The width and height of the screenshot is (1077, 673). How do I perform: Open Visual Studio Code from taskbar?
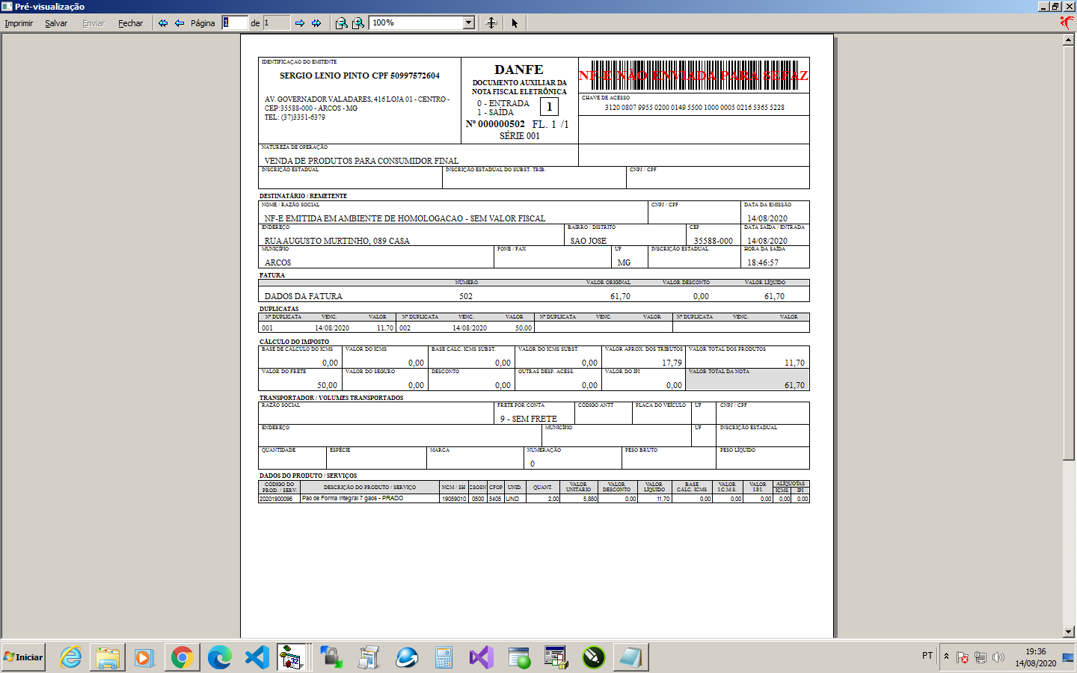pos(257,657)
